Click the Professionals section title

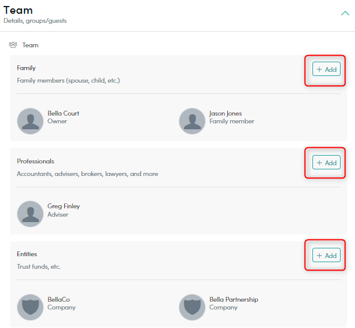click(35, 161)
